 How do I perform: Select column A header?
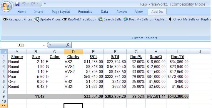click(x=17, y=52)
